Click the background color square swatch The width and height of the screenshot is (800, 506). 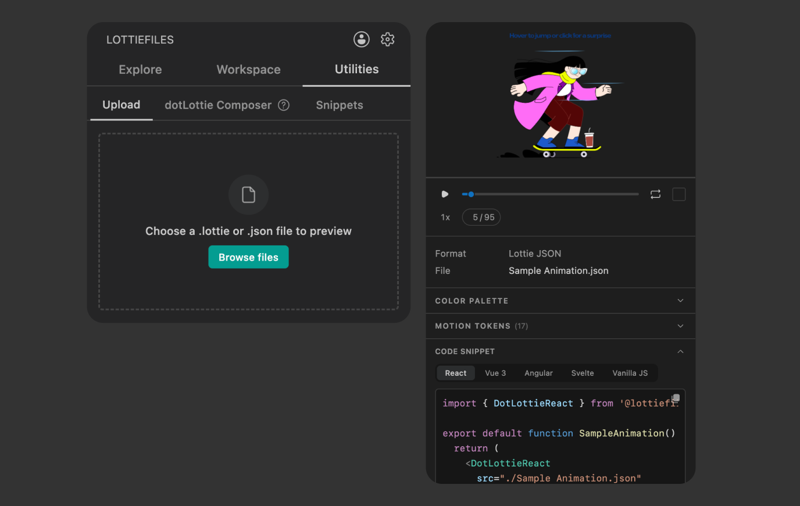[x=678, y=194]
